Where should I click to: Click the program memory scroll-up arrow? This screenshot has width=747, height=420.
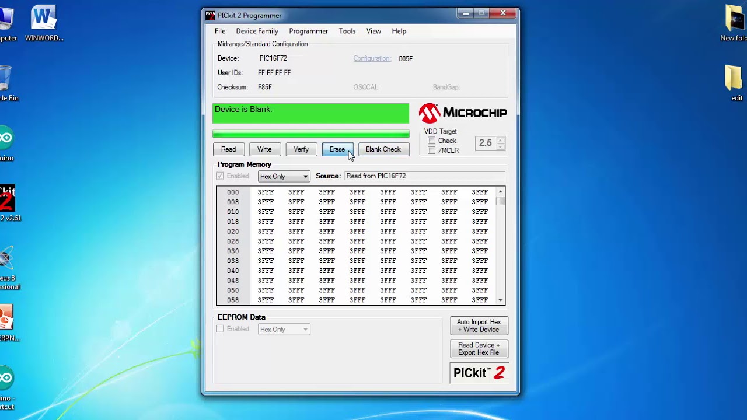(500, 191)
